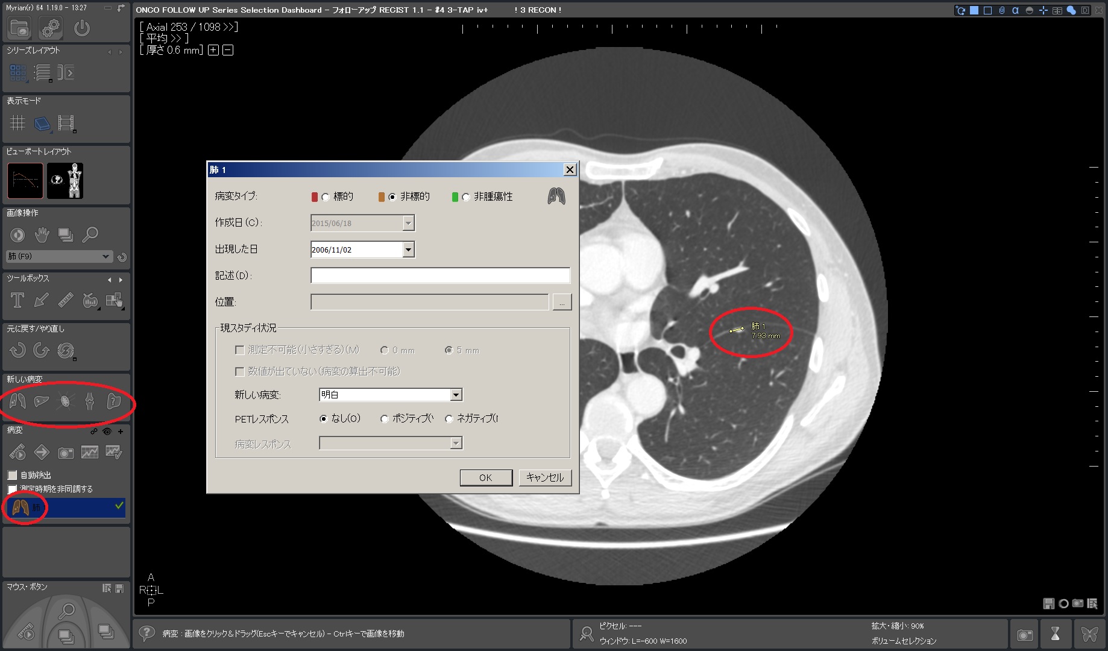Select the new liver lesion icon

[42, 401]
